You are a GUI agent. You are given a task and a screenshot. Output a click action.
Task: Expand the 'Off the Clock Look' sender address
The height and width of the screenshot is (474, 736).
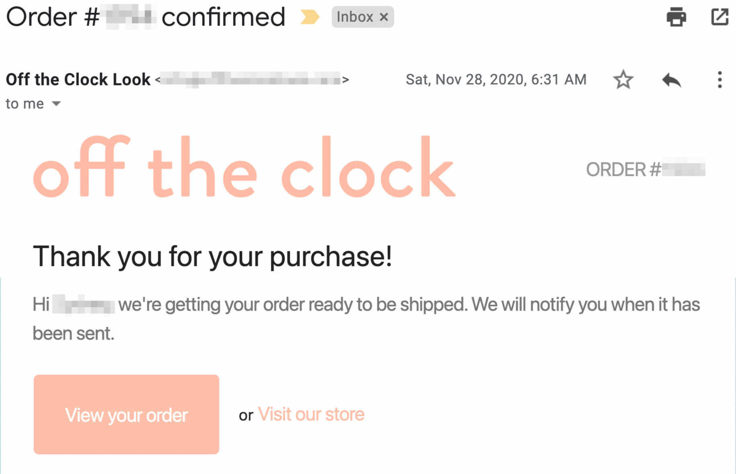point(249,79)
